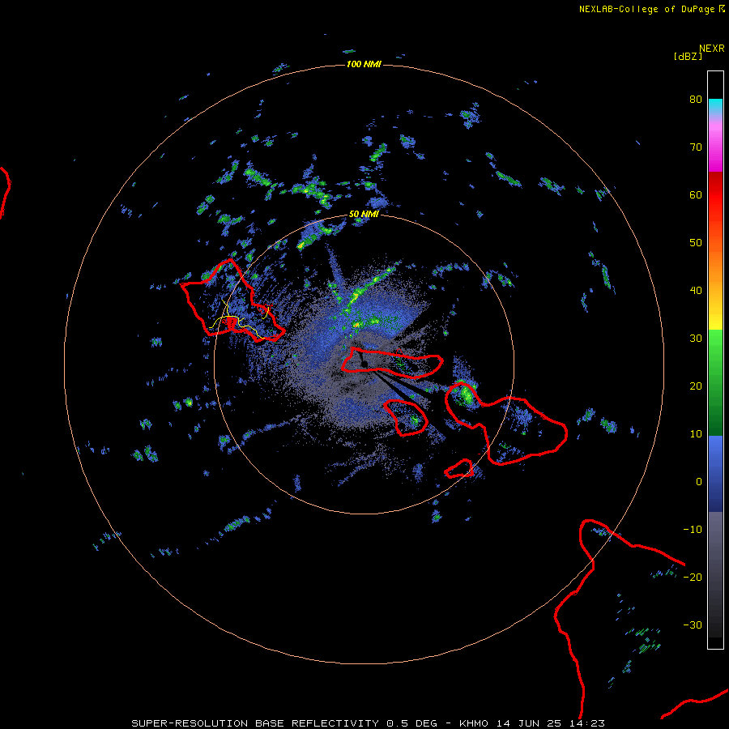Click the 70 dBZ scale value
This screenshot has height=729, width=729.
[696, 147]
